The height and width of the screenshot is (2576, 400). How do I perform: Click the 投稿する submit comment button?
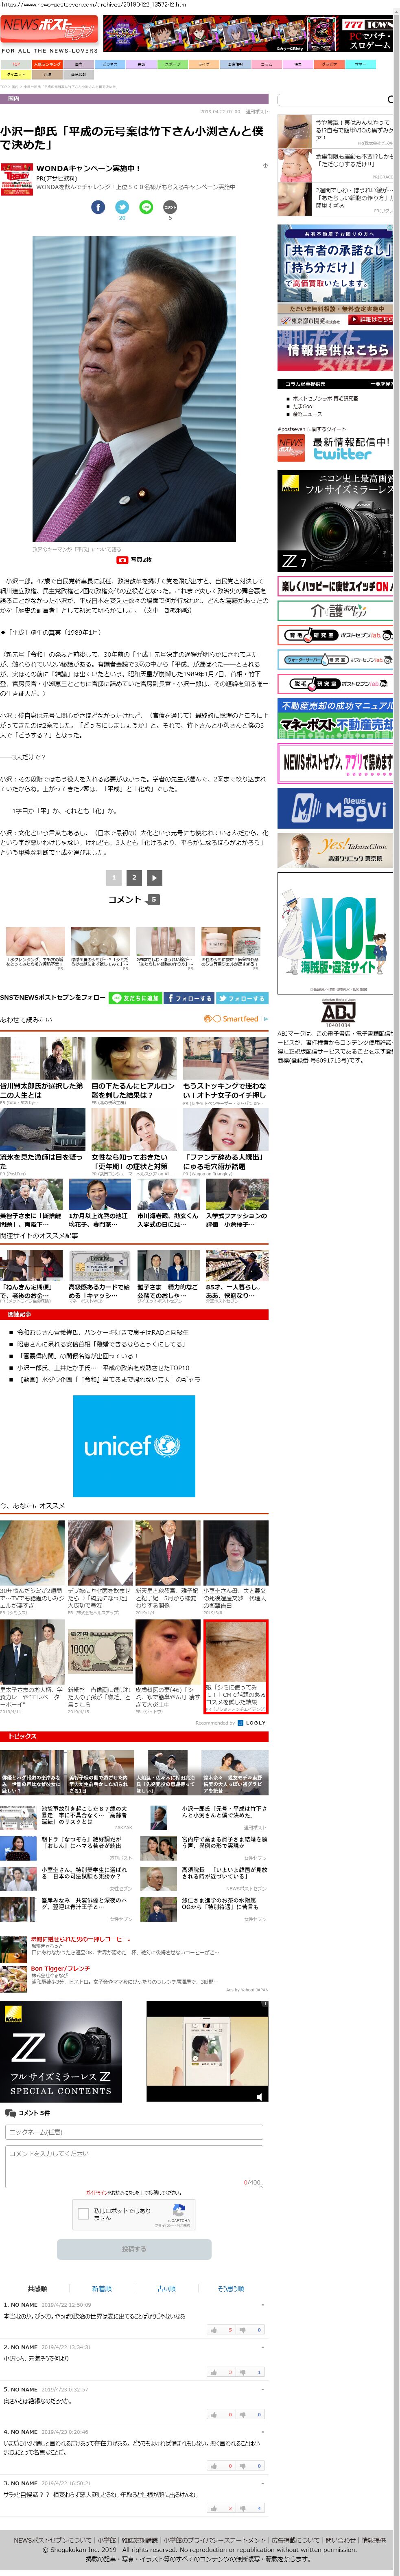coord(134,2249)
